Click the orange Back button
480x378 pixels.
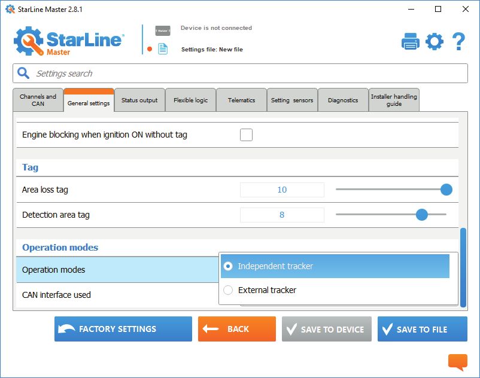(x=236, y=329)
